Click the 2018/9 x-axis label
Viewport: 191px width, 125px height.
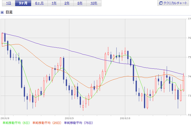click(69, 118)
